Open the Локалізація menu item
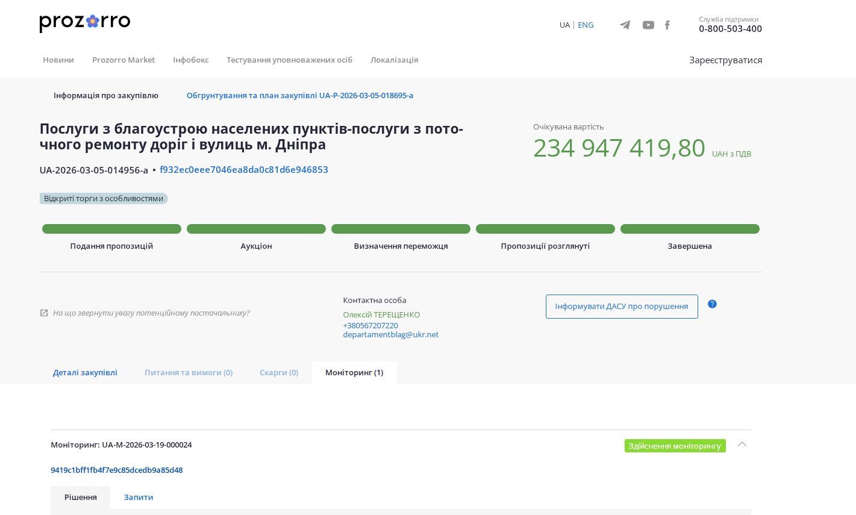The image size is (856, 515). 395,60
